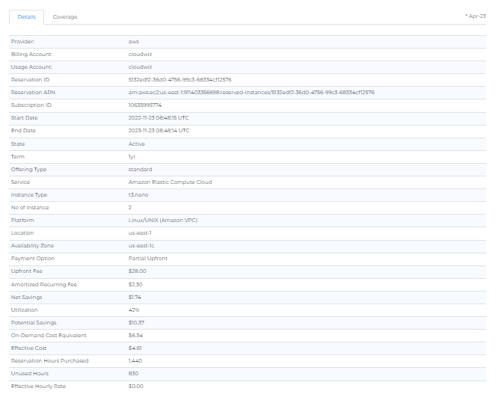This screenshot has width=495, height=394.
Task: Switch to the Coverage tab
Action: coord(64,16)
